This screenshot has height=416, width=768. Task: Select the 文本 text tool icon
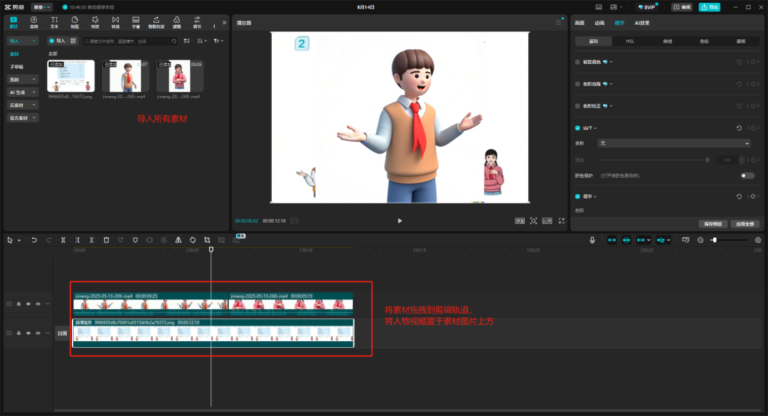point(54,21)
